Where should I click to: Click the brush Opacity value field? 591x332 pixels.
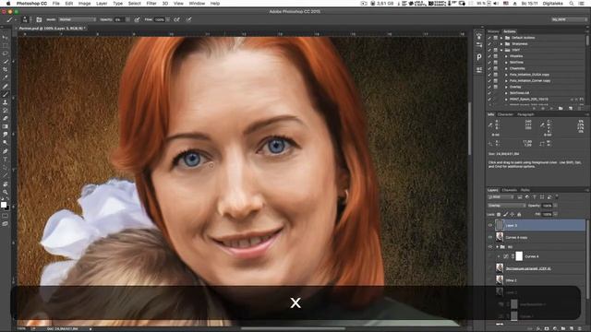[119, 19]
